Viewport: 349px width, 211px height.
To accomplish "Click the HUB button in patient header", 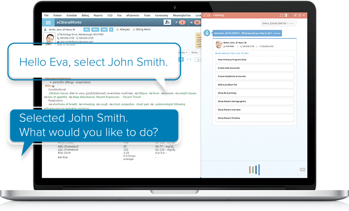I will coord(104,30).
